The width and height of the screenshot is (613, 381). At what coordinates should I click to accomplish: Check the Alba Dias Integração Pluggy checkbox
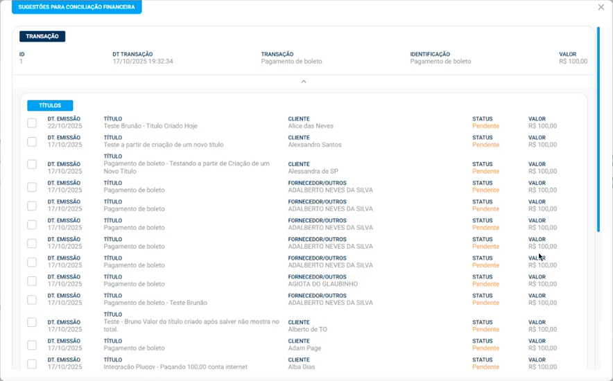pos(32,364)
